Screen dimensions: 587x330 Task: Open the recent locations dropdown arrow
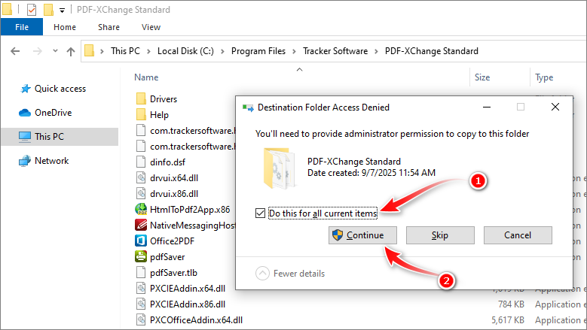[x=56, y=51]
